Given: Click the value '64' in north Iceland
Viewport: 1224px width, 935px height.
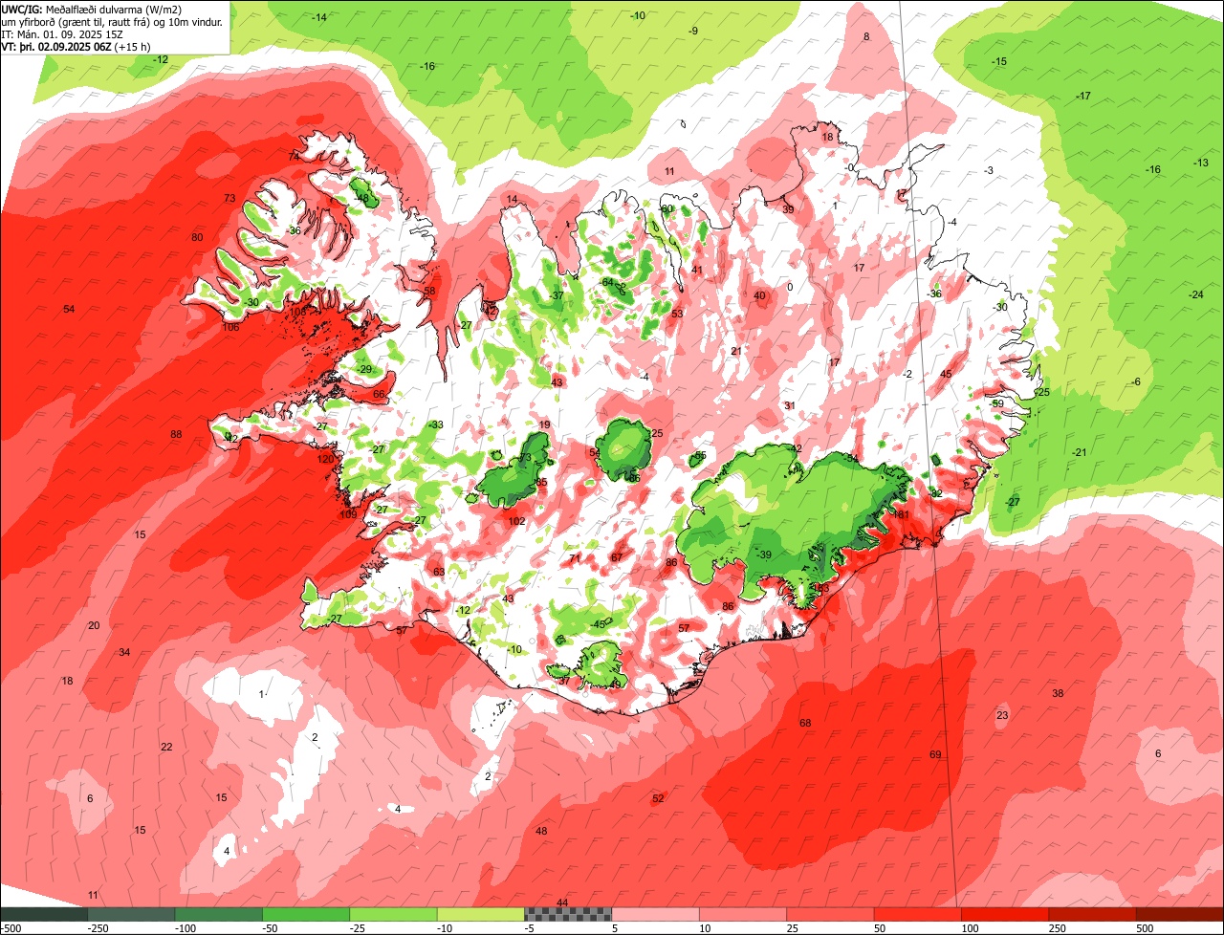Looking at the screenshot, I should coord(607,282).
